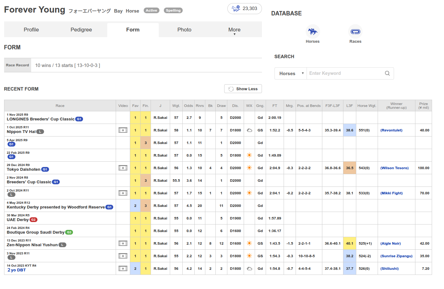Play video for 2yo DBT race

123,269
